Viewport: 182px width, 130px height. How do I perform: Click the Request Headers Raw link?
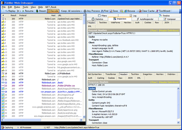(154, 30)
